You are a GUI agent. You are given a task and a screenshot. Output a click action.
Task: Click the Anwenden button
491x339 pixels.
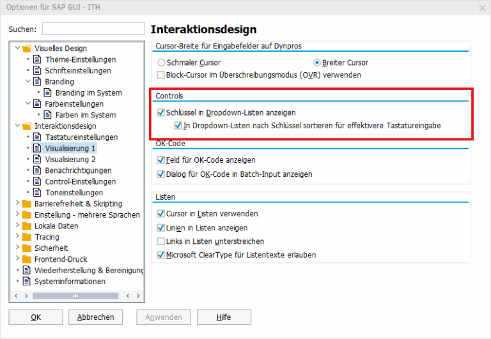[x=164, y=317]
